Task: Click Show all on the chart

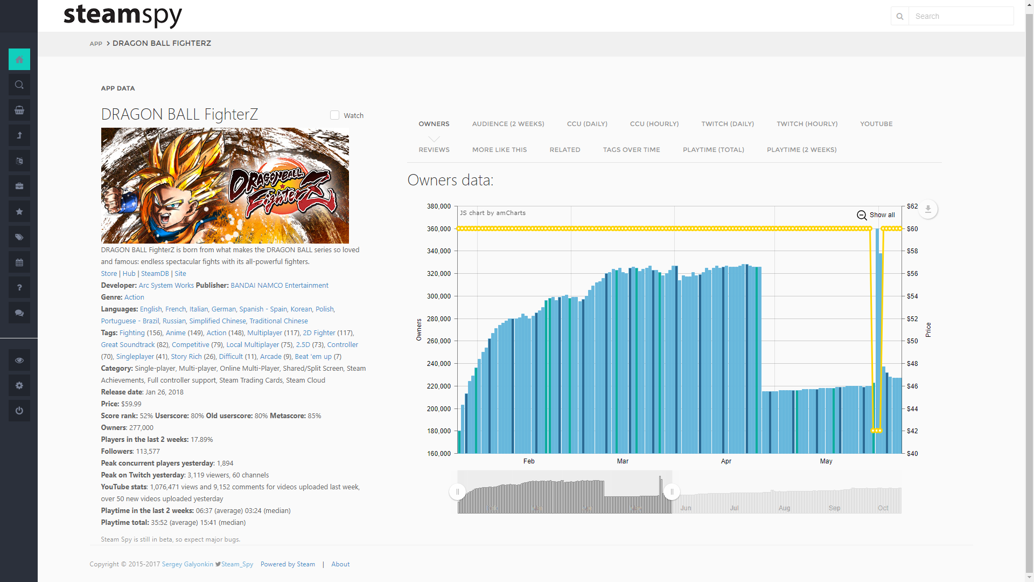Action: tap(882, 215)
